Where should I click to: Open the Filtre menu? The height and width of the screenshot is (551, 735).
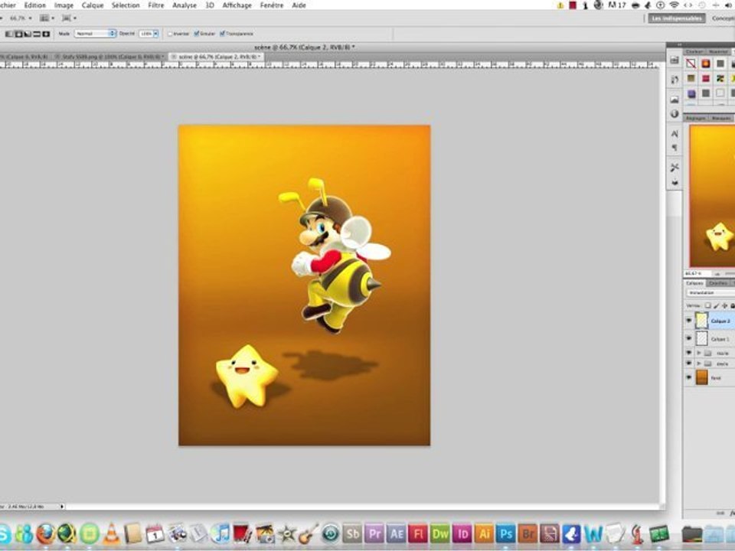156,5
